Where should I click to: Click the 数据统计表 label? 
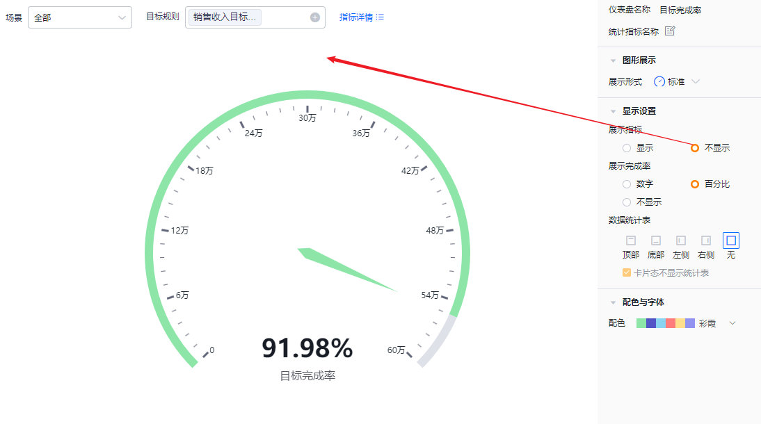pos(630,220)
